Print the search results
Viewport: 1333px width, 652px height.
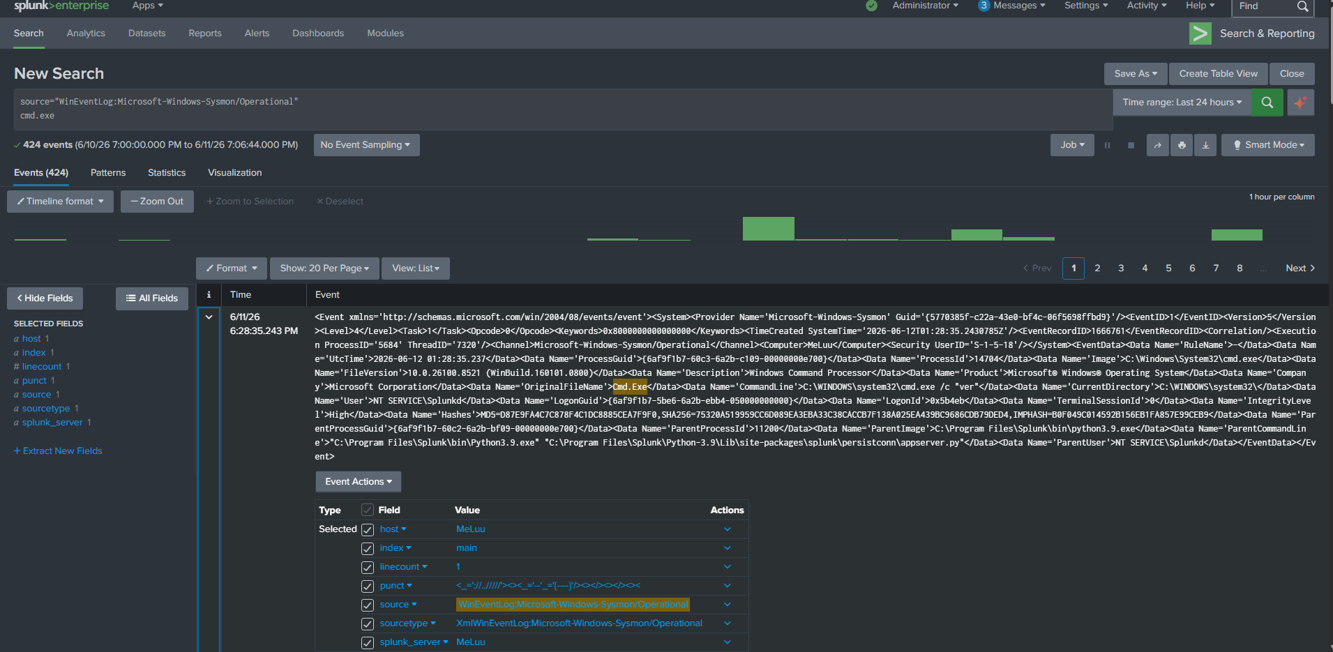coord(1182,145)
